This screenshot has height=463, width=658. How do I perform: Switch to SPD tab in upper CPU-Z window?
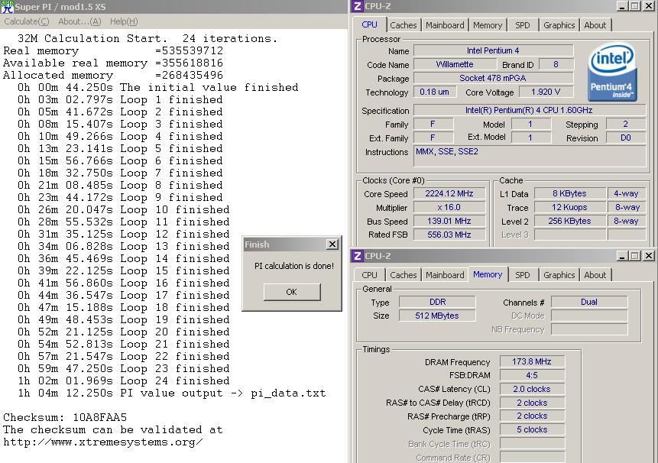click(x=523, y=25)
